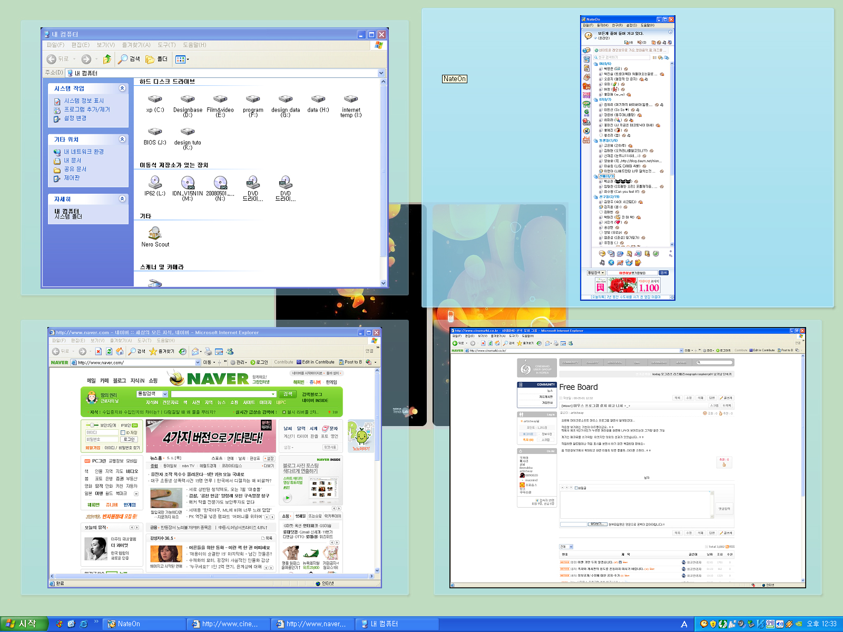This screenshot has height=632, width=843.
Task: Click 시작 Start button on taskbar
Action: [x=24, y=624]
